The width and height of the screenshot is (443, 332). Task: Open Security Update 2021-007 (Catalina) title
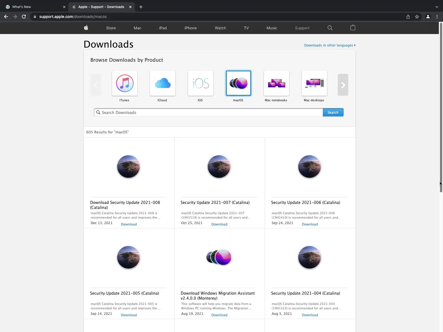[215, 203]
